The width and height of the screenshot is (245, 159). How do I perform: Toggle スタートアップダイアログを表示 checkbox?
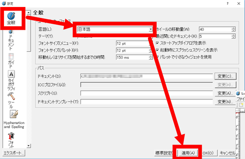tap(157, 43)
